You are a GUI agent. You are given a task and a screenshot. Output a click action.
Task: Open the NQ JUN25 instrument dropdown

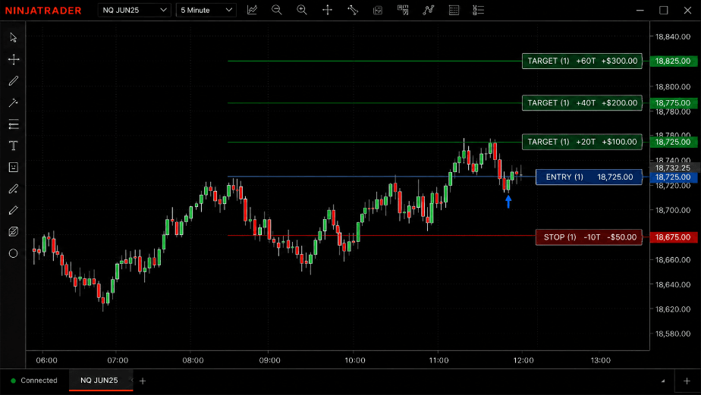(x=134, y=10)
